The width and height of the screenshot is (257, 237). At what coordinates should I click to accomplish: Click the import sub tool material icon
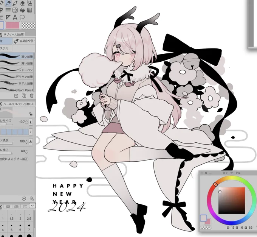click(16, 95)
